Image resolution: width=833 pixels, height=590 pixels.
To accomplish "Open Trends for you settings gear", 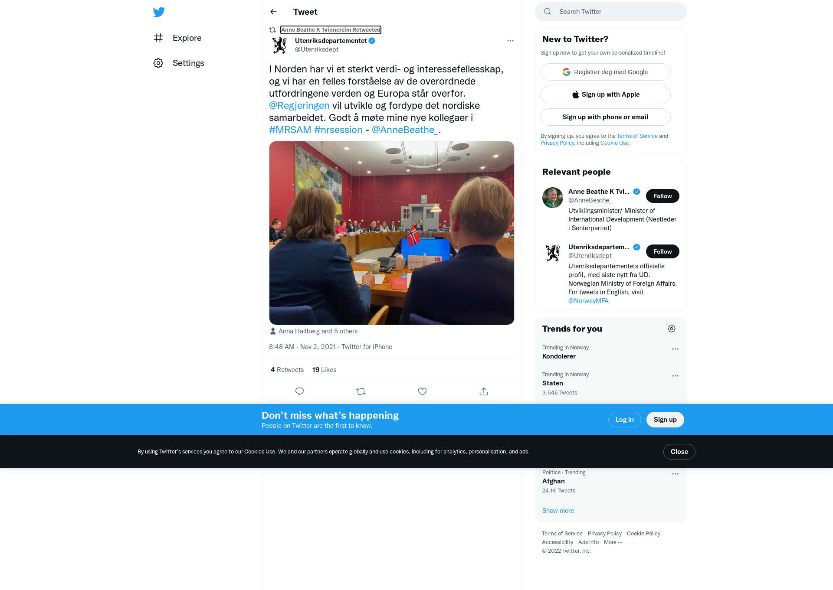I will point(672,329).
